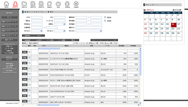The height and width of the screenshot is (107, 188).
Task: Go to previous page with < button
Action: coord(101,40)
